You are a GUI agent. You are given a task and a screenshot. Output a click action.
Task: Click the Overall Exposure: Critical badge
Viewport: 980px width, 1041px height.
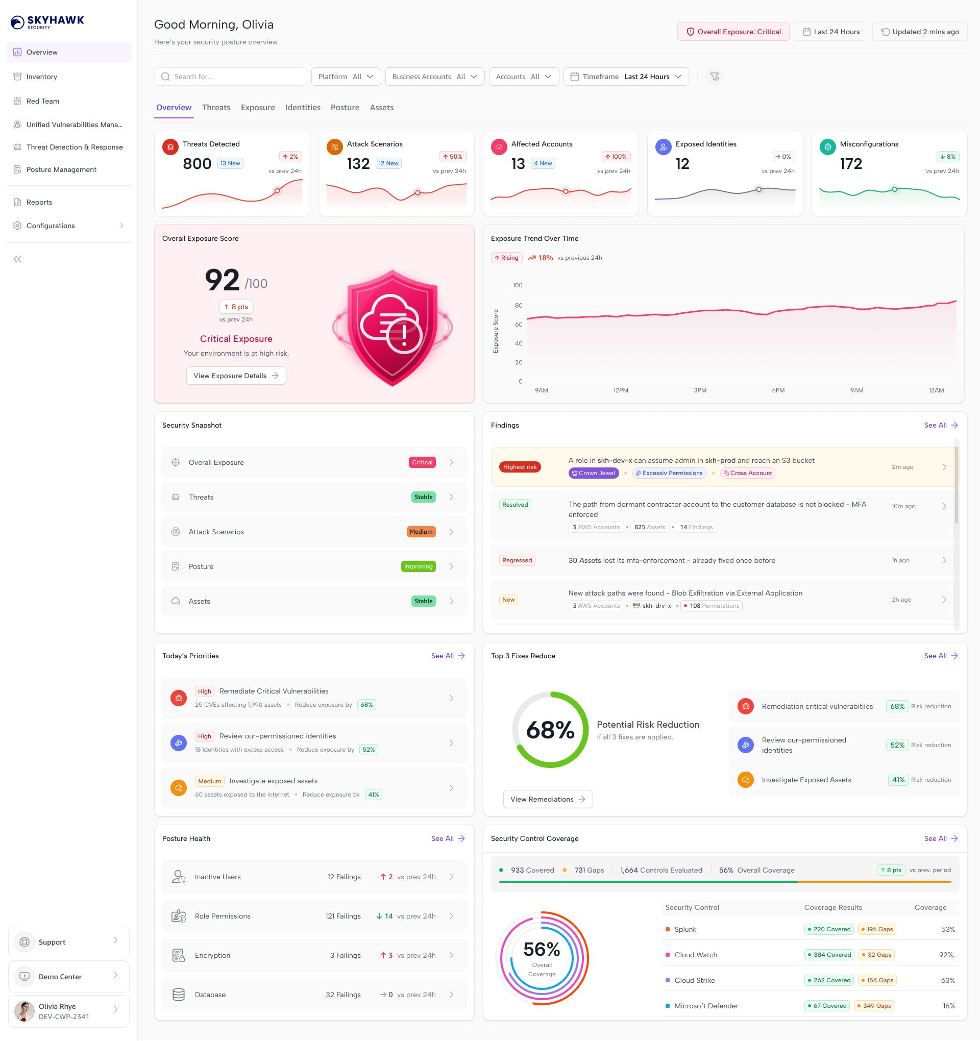click(x=733, y=32)
